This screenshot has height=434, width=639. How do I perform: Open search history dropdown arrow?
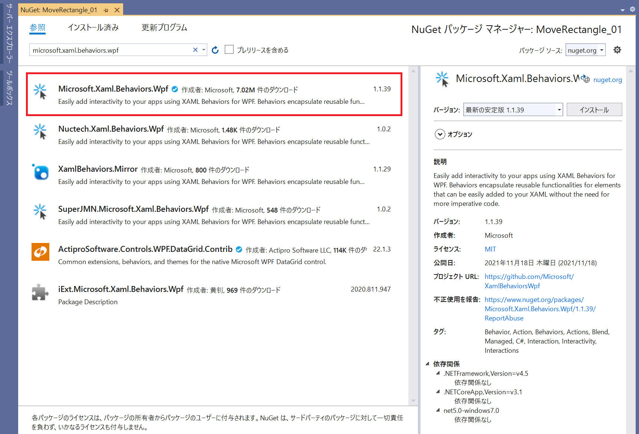click(x=204, y=50)
